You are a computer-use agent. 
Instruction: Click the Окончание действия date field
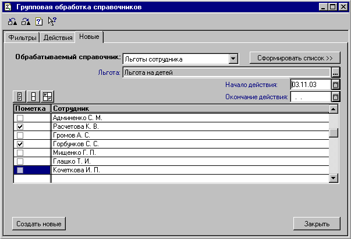pos(311,97)
